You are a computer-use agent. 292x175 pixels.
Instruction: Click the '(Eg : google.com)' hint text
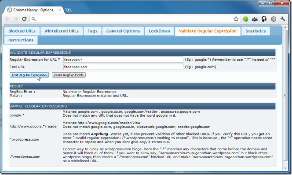(201, 67)
